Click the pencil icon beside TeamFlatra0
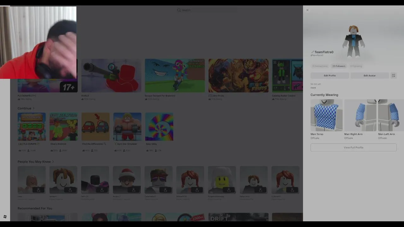The image size is (404, 227). [312, 52]
